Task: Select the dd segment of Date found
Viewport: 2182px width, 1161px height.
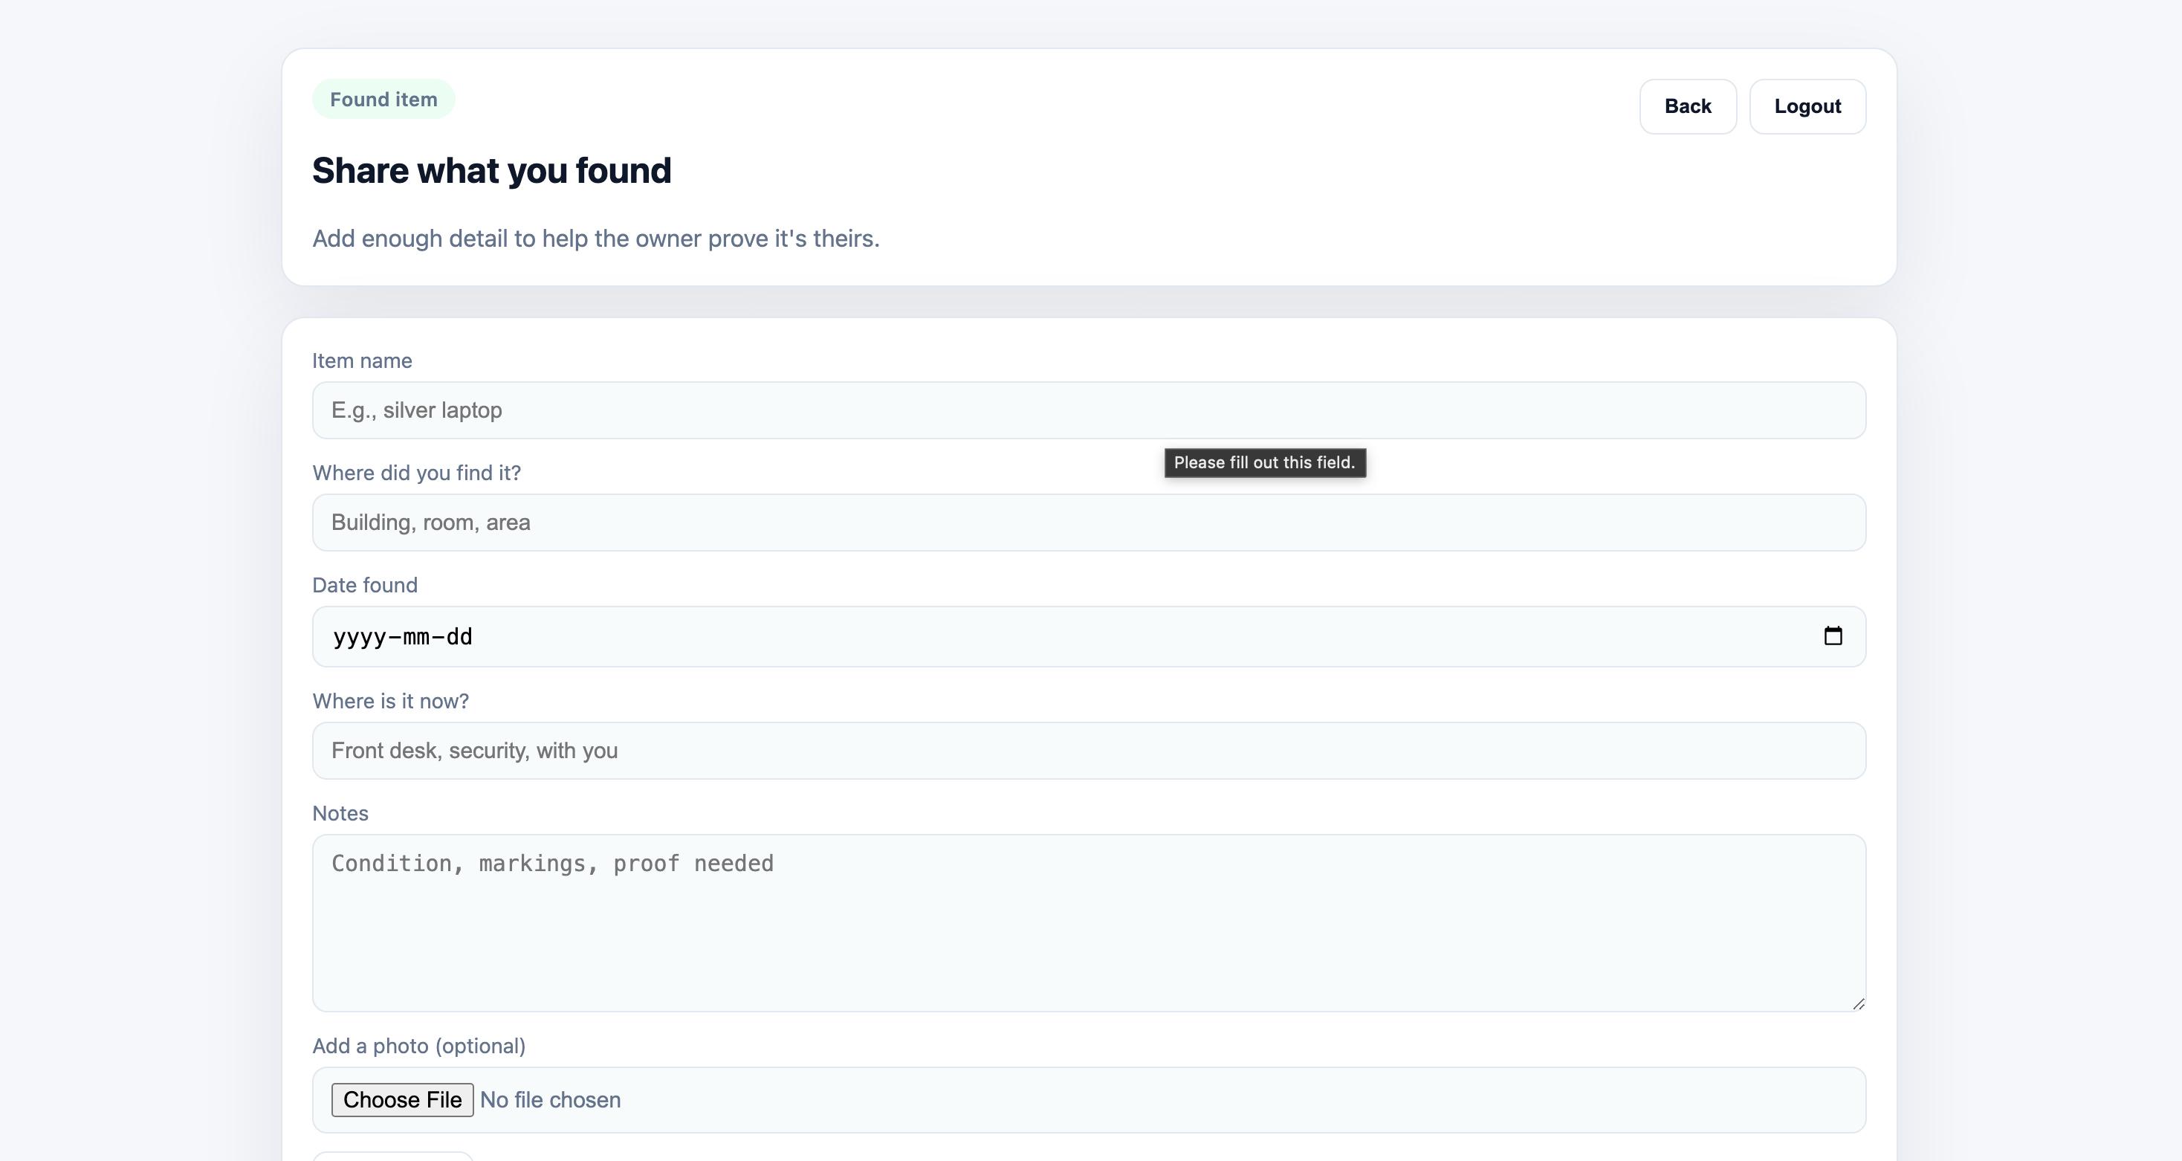Action: pyautogui.click(x=459, y=637)
